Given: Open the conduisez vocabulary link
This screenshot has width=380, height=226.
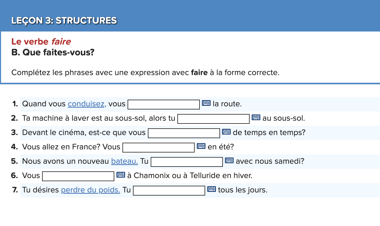Looking at the screenshot, I should point(87,104).
